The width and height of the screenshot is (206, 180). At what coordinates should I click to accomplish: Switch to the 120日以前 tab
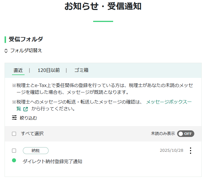pyautogui.click(x=49, y=70)
